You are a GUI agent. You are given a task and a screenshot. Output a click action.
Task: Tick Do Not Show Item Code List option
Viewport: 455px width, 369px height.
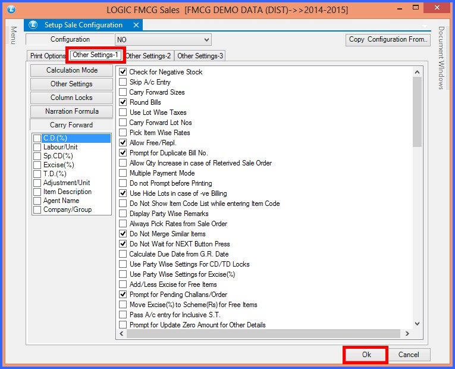tap(123, 204)
